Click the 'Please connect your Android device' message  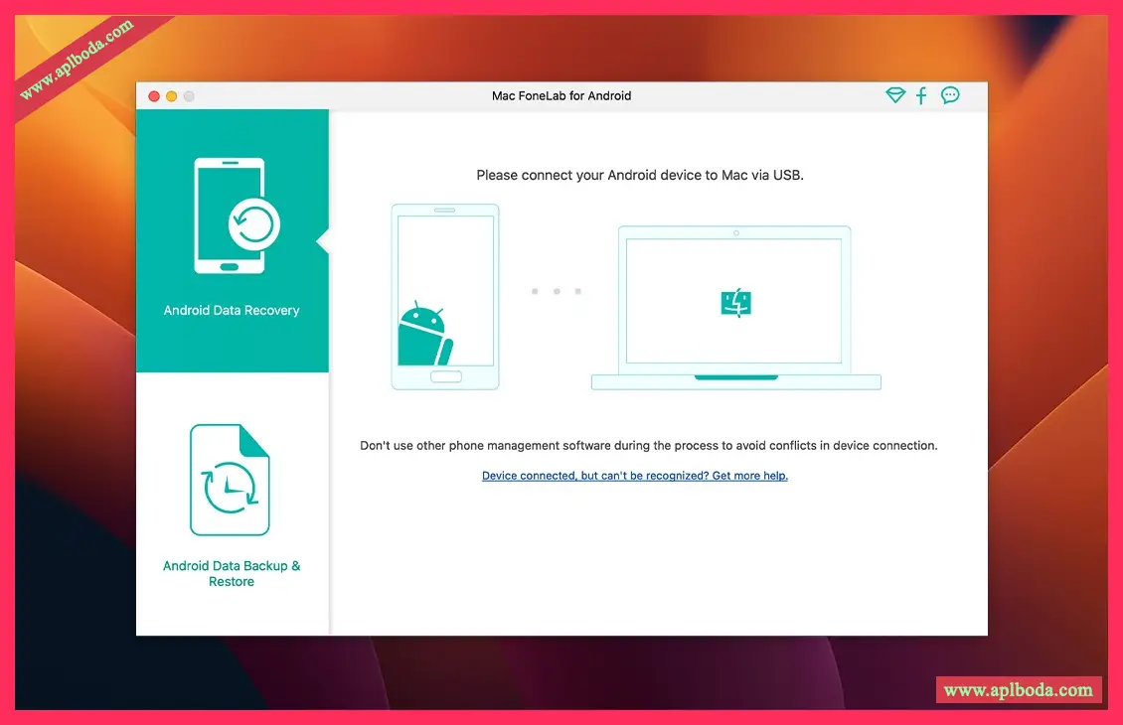(x=640, y=175)
